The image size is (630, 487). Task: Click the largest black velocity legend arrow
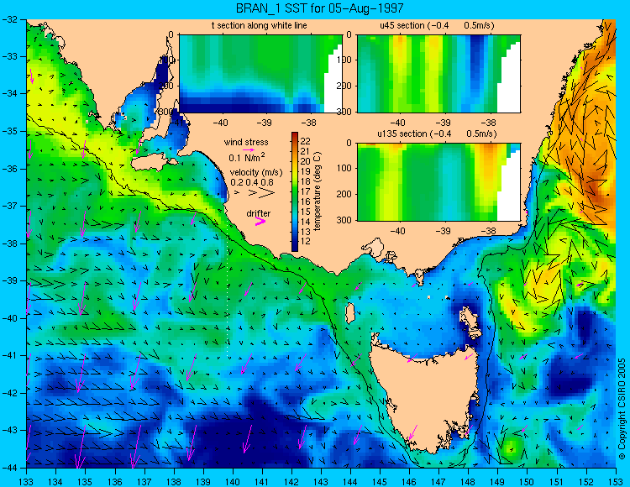pyautogui.click(x=266, y=193)
